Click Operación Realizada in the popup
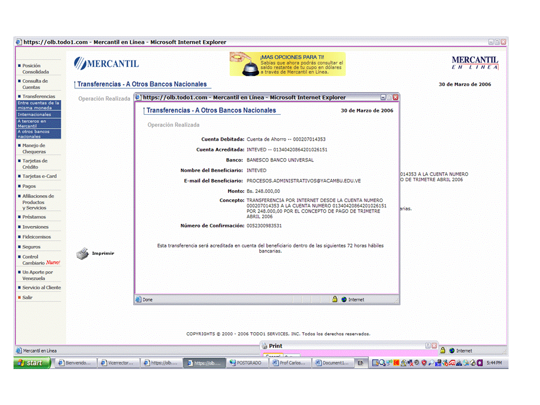The image size is (540, 405). (174, 125)
